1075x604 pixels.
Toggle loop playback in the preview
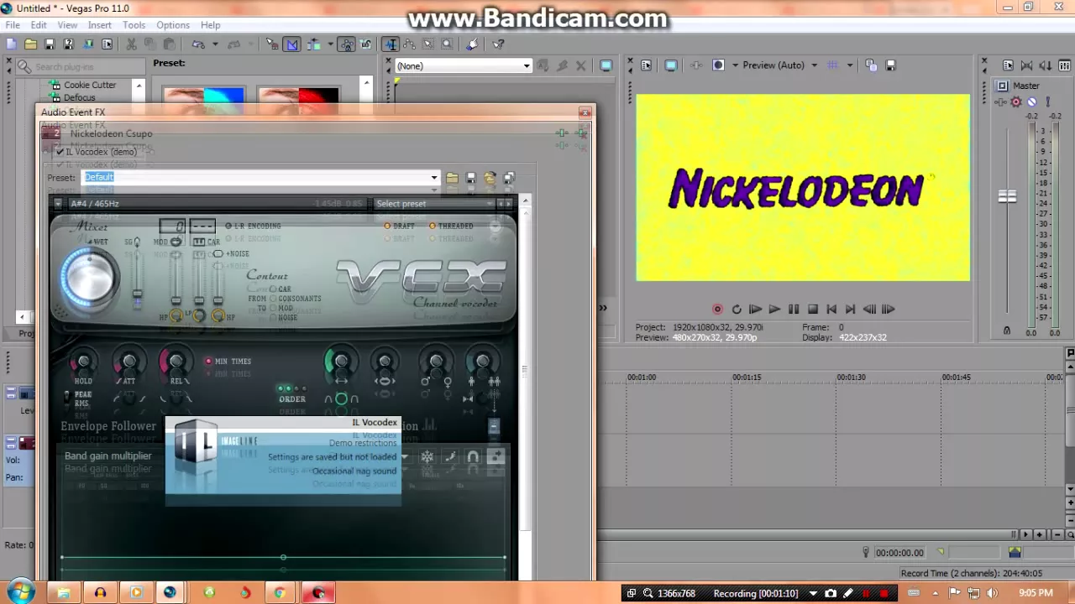[x=737, y=310]
